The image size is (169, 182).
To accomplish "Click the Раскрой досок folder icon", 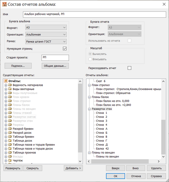I will tap(10, 133).
